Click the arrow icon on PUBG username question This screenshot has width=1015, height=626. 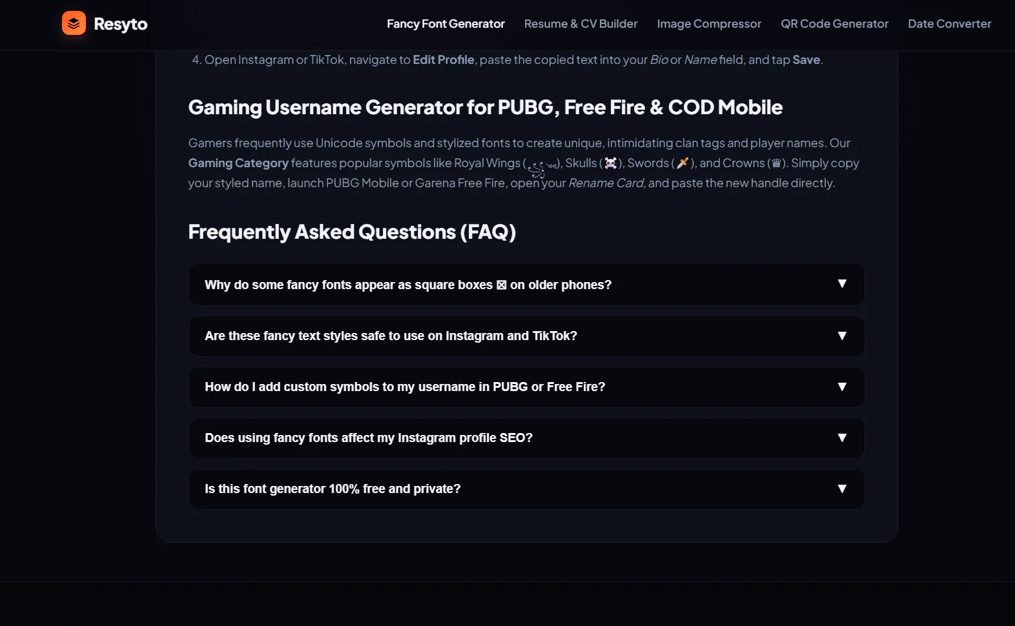pyautogui.click(x=842, y=387)
